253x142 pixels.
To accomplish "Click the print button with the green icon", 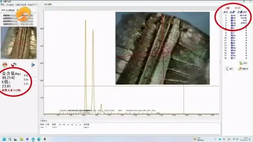I will pos(243,63).
